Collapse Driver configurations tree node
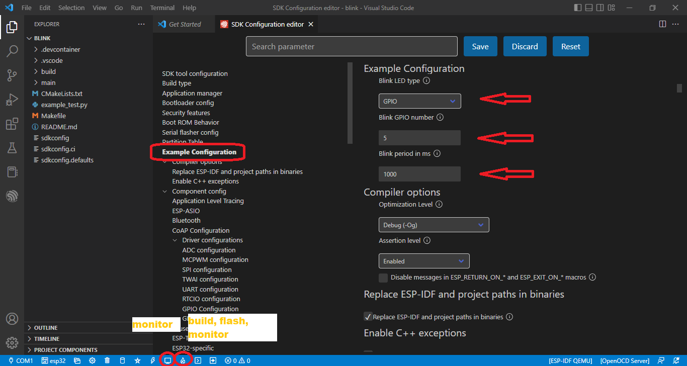Screen dimensions: 687x366 (176, 240)
